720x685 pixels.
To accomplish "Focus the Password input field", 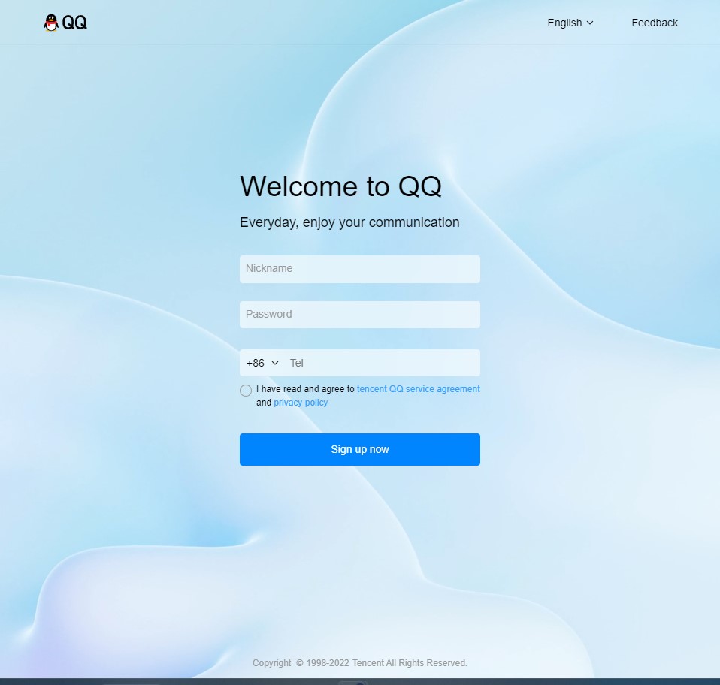I will coord(359,315).
